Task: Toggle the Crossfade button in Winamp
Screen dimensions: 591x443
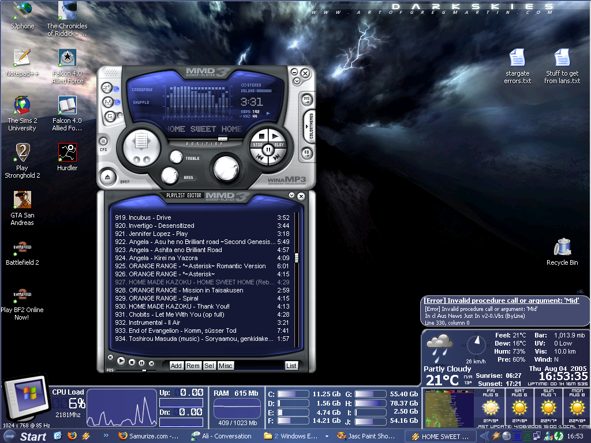Action: pyautogui.click(x=107, y=88)
